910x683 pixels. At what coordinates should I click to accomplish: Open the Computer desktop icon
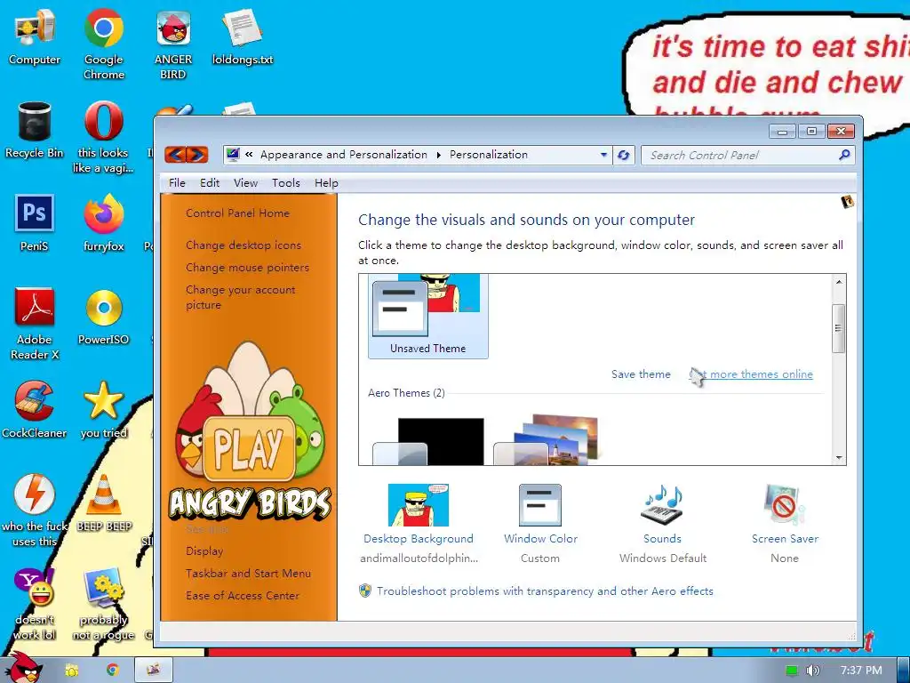click(35, 37)
